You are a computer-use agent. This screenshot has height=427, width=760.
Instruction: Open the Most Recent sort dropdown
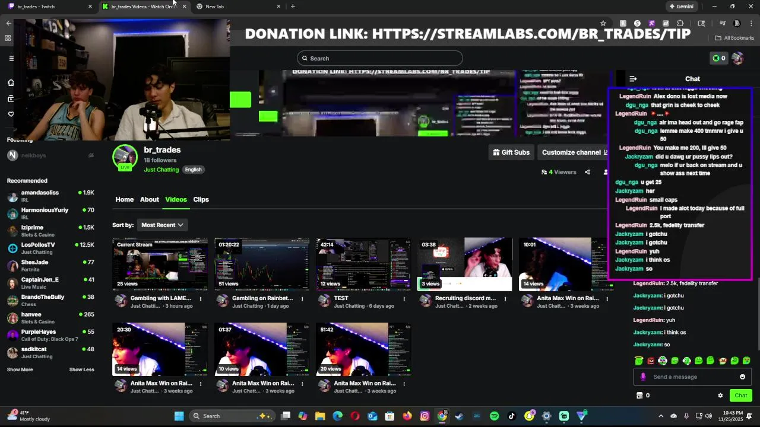tap(162, 225)
